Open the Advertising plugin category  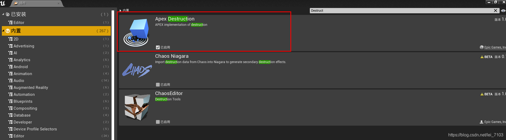tap(56, 46)
